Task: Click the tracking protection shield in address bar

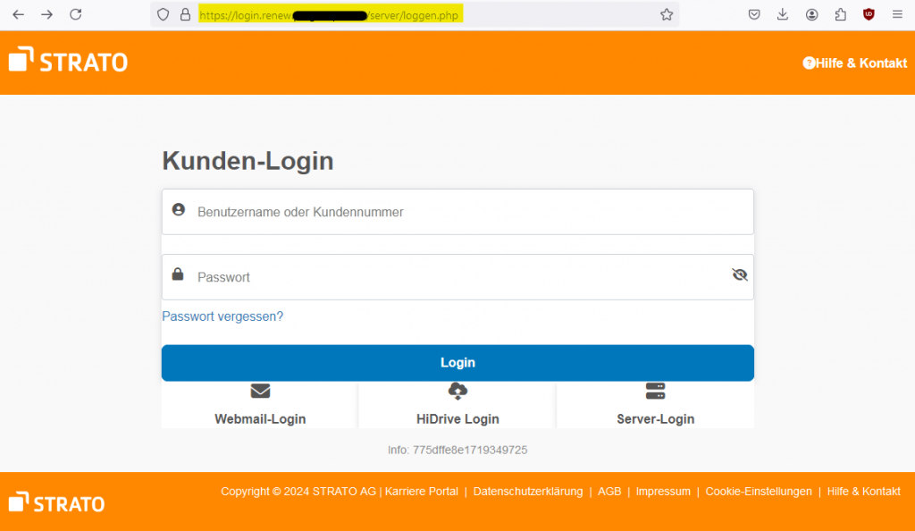Action: 162,14
